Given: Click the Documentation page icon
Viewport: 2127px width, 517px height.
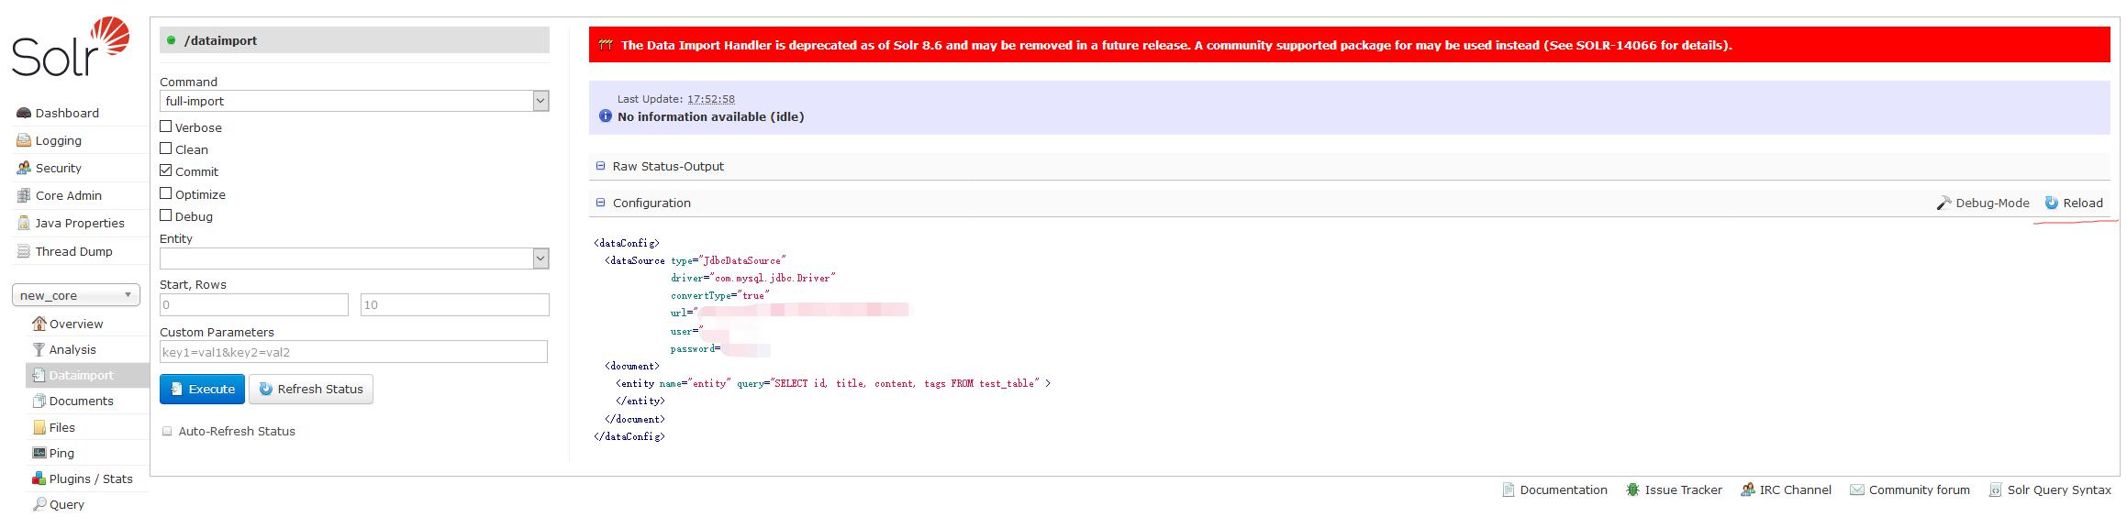Looking at the screenshot, I should click(1508, 489).
